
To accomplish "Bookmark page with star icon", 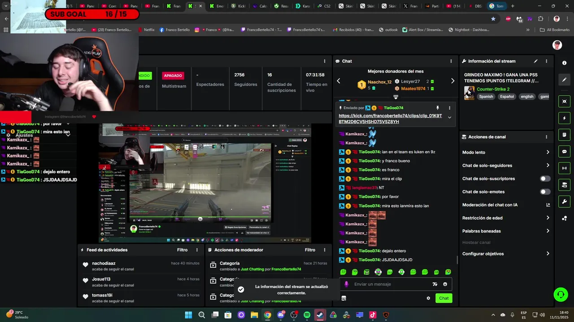I will click(493, 19).
